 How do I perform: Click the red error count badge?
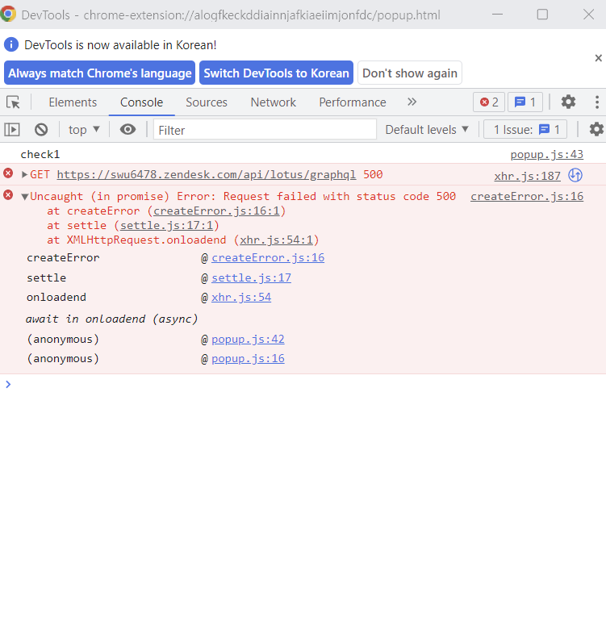coord(489,102)
